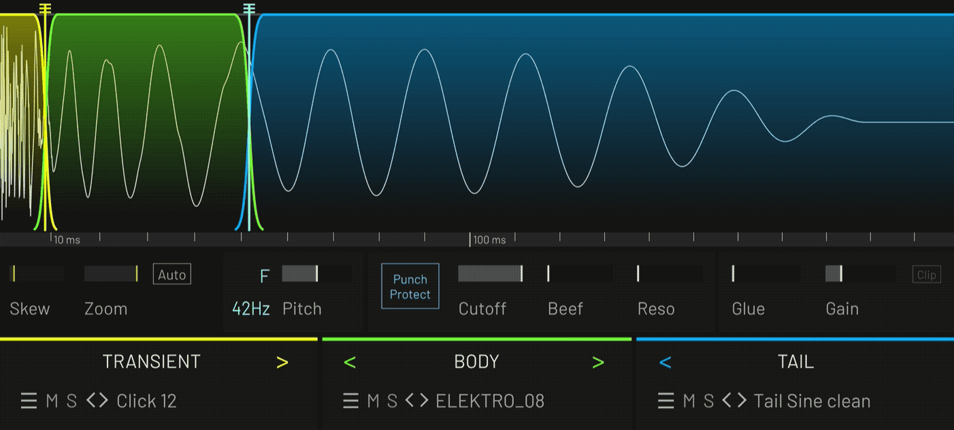The image size is (954, 430).
Task: Mute the Transient layer
Action: (52, 401)
